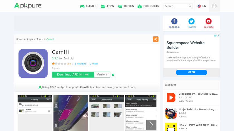Click the Versions button

[x=102, y=74]
